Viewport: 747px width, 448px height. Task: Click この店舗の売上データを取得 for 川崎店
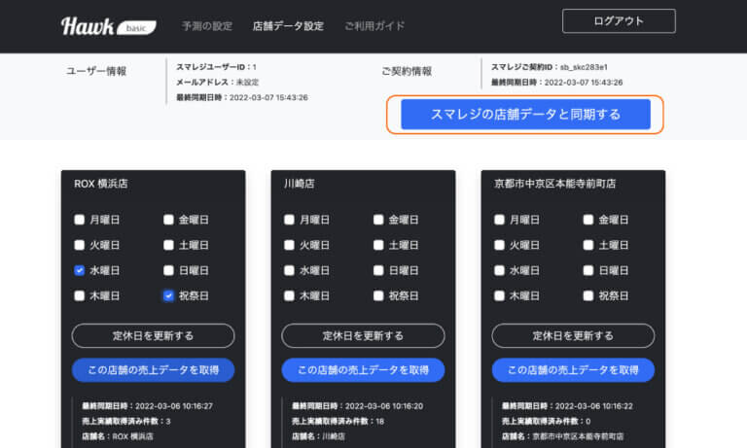tap(363, 370)
